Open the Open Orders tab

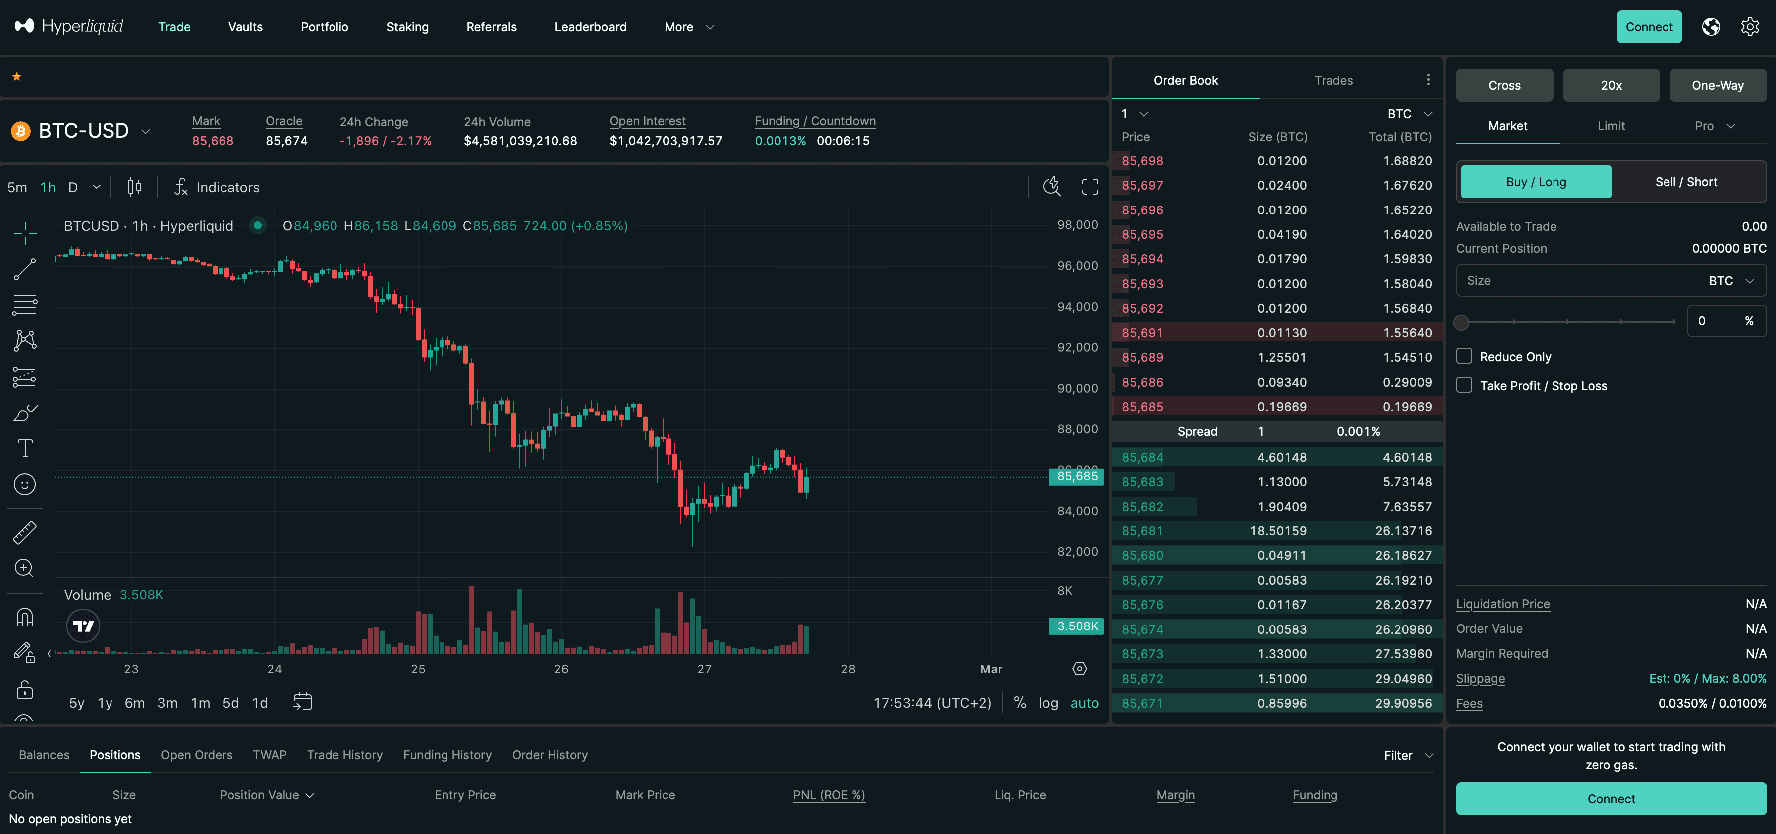197,755
